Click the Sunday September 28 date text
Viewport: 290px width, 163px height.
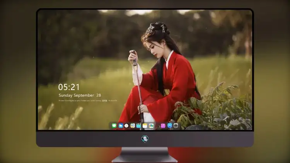coord(80,95)
